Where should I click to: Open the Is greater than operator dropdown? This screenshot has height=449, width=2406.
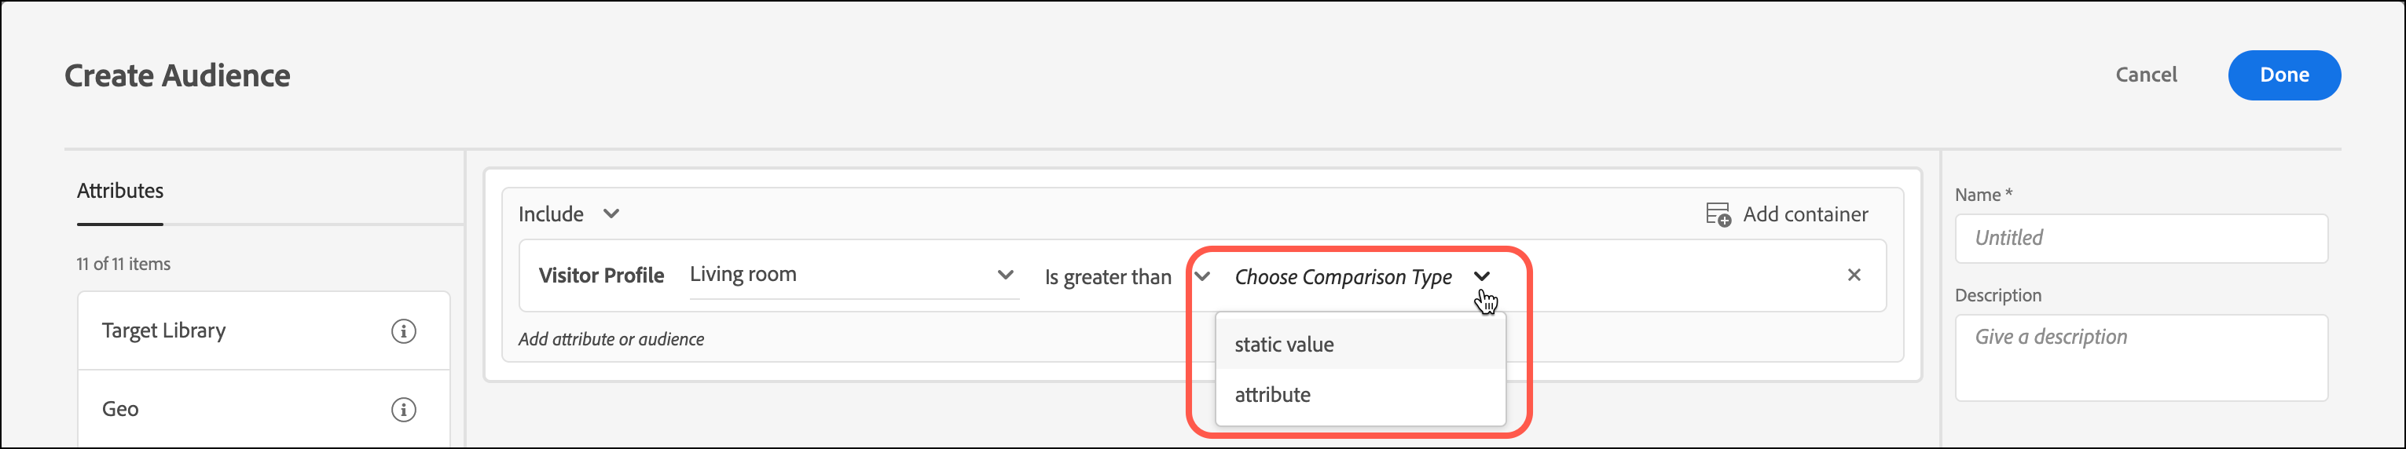1202,276
